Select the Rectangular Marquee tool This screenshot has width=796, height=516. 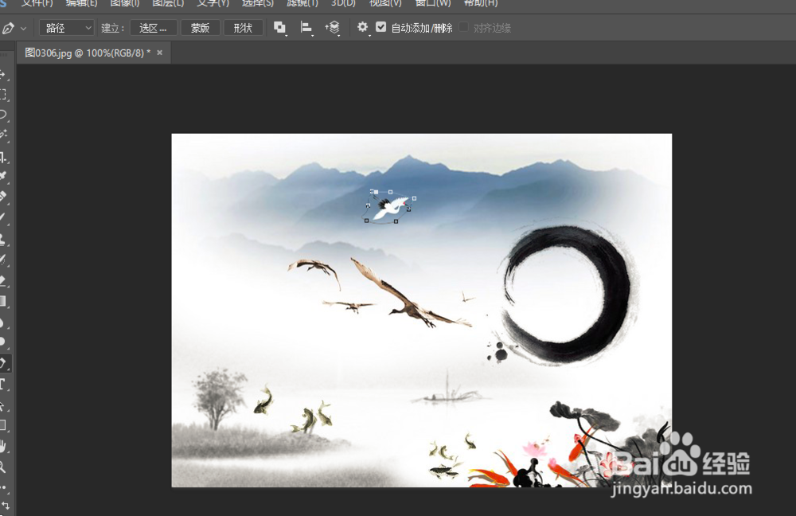[2, 95]
